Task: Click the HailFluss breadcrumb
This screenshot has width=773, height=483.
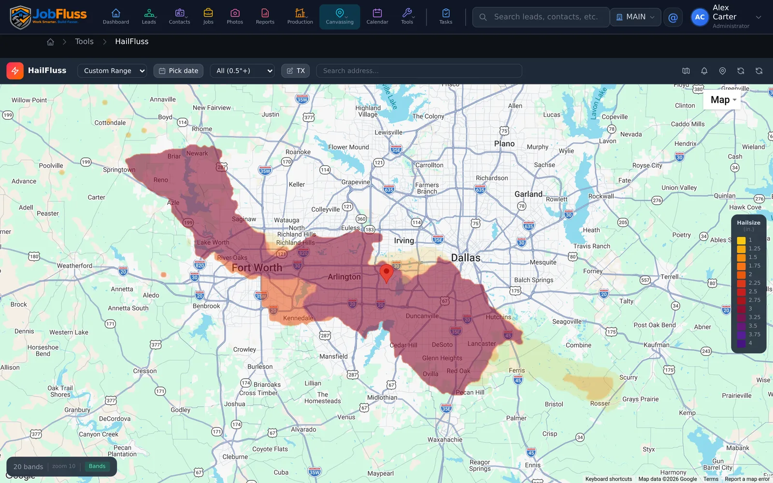Action: (131, 42)
